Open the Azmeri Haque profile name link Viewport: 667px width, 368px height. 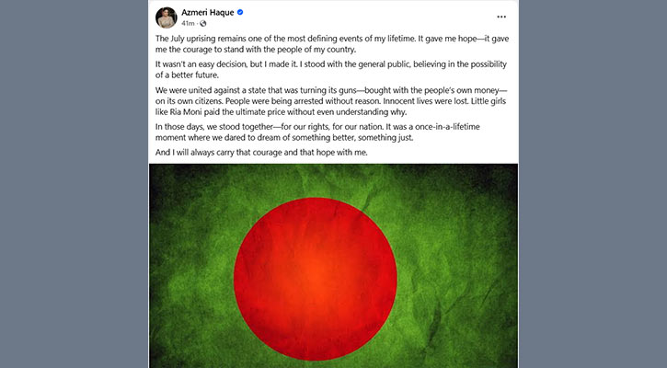pos(208,12)
